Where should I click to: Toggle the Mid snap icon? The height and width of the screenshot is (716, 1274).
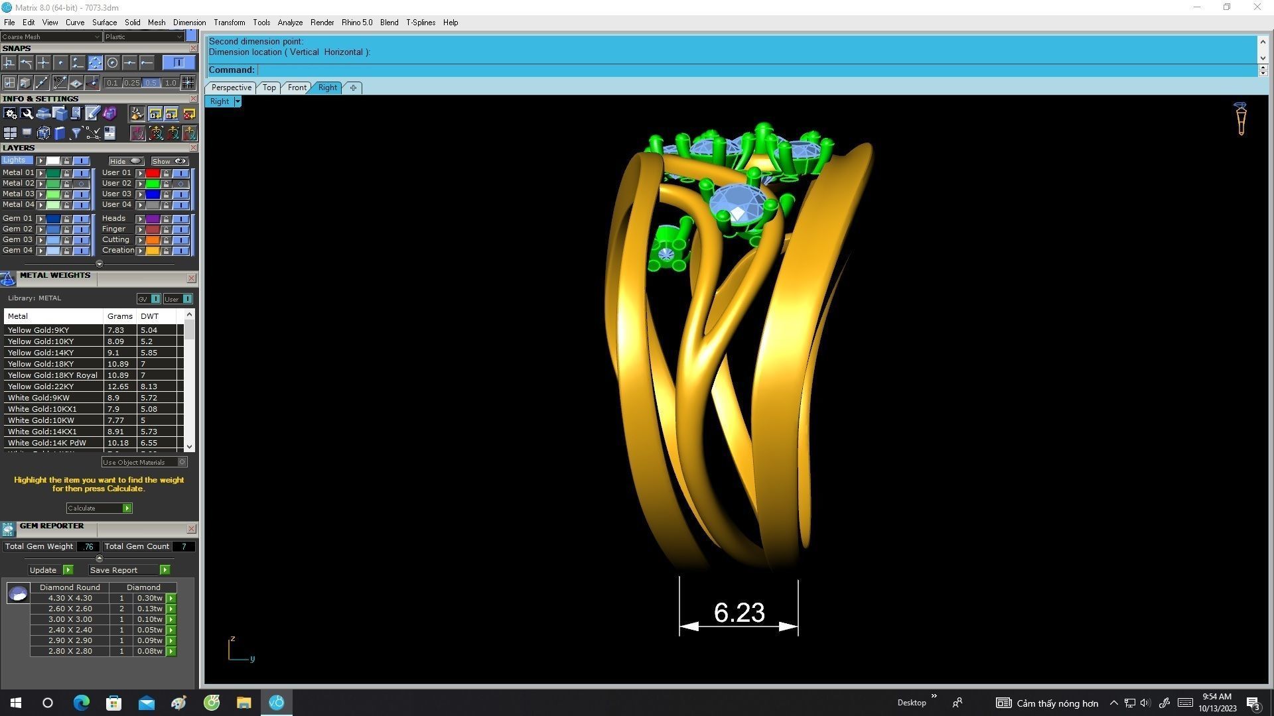129,62
